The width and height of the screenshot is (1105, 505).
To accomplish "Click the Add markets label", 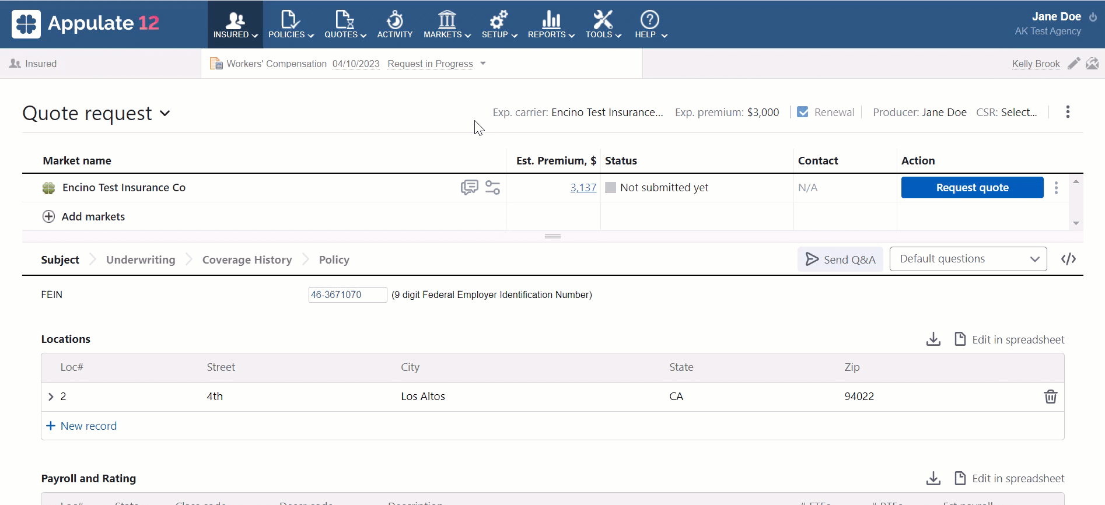I will (x=93, y=217).
